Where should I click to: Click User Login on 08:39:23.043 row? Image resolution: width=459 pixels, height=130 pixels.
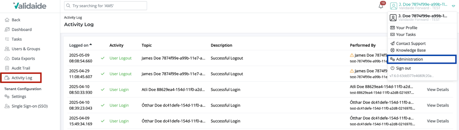[119, 105]
